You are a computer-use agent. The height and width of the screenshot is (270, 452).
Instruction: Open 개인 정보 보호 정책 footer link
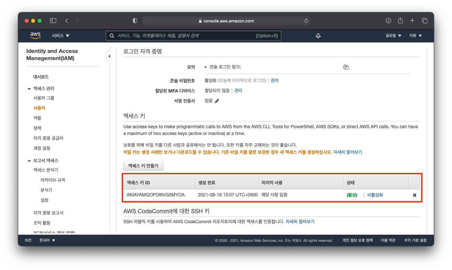tap(358, 240)
